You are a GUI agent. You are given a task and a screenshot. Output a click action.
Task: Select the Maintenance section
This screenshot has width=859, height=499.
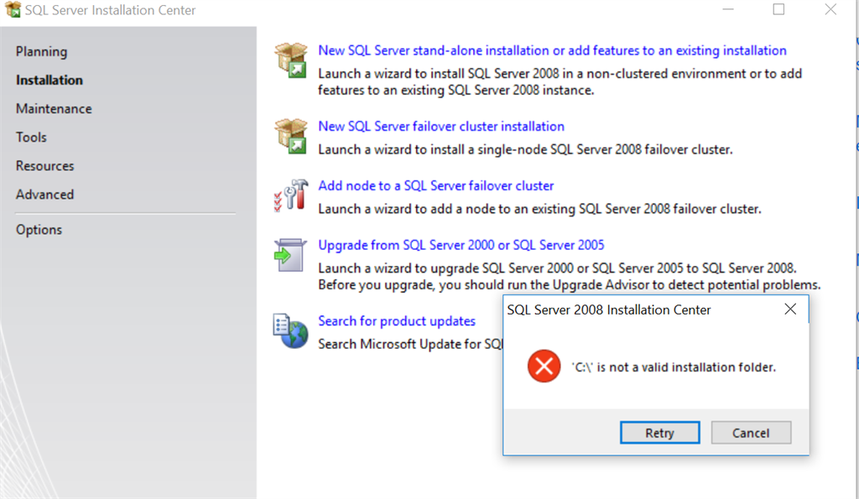(x=54, y=108)
